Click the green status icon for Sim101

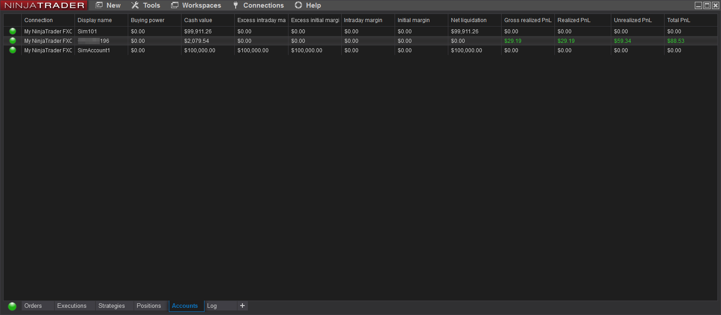(13, 31)
